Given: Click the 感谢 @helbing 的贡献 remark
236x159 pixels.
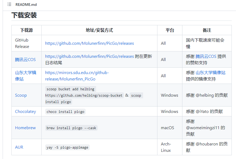Looking at the screenshot, I should click(207, 95).
